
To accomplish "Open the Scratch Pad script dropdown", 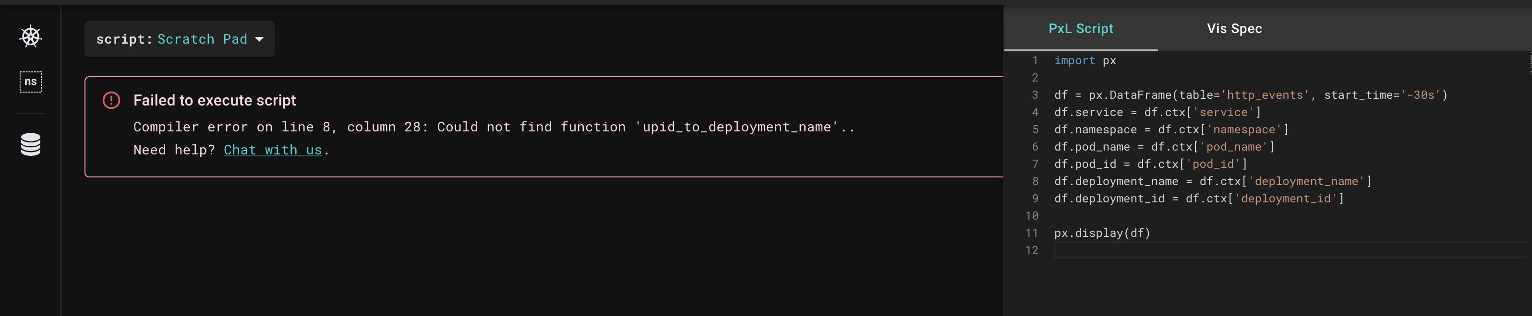I will (x=179, y=39).
